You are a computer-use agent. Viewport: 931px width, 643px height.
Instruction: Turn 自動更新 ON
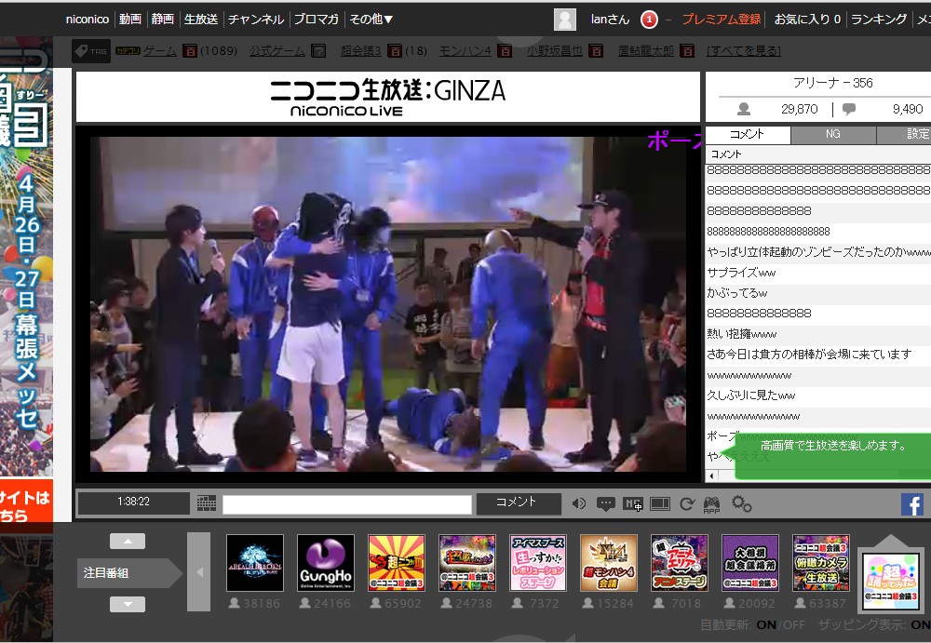click(766, 624)
